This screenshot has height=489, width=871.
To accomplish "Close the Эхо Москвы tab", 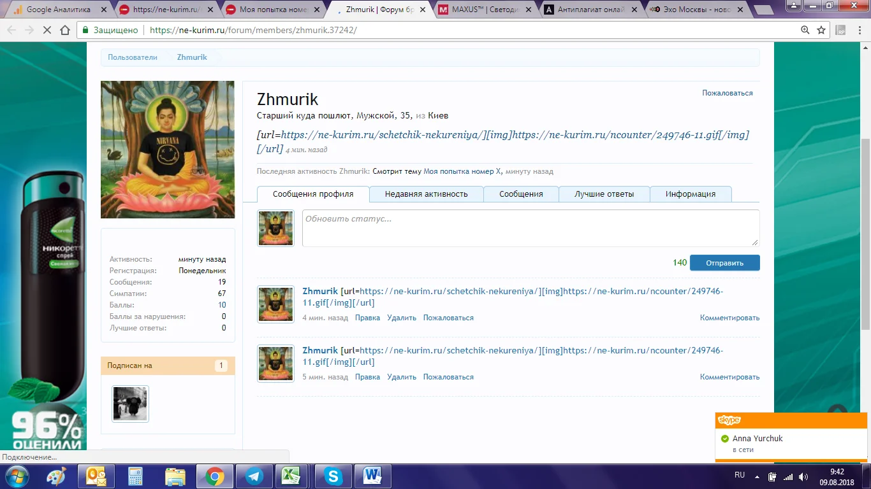I will pos(740,10).
